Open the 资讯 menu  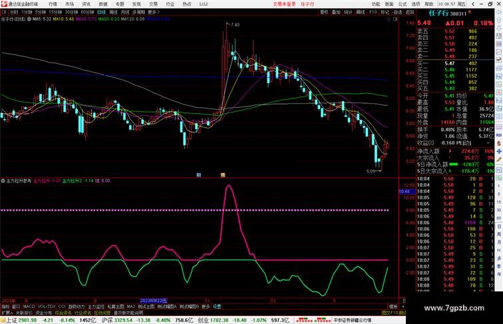click(86, 4)
